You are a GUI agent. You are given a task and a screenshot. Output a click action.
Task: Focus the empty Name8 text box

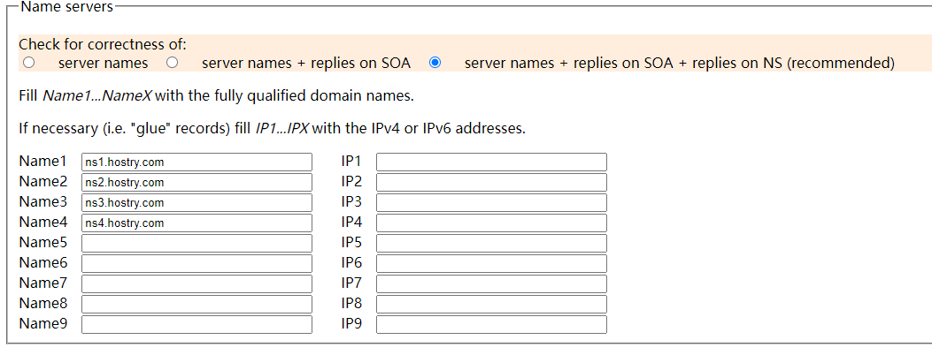(x=196, y=305)
